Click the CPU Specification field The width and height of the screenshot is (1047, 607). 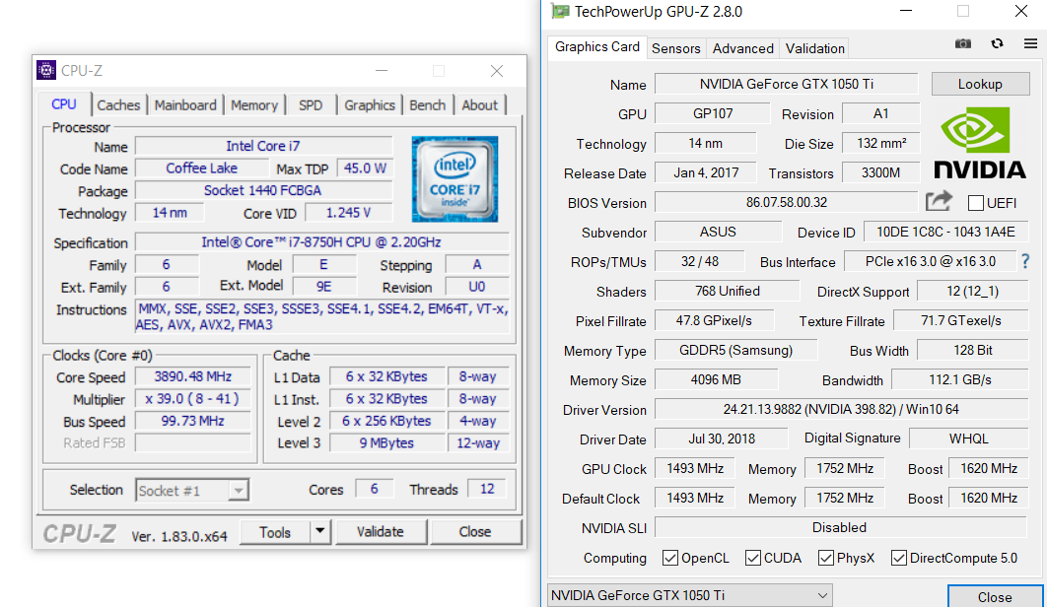pyautogui.click(x=321, y=241)
